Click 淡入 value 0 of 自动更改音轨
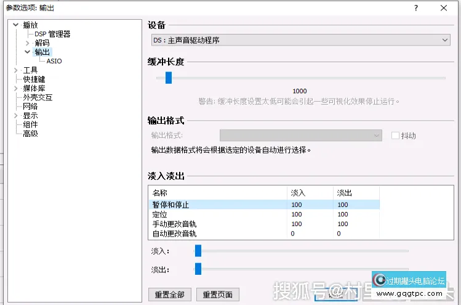The height and width of the screenshot is (305, 461). 292,234
